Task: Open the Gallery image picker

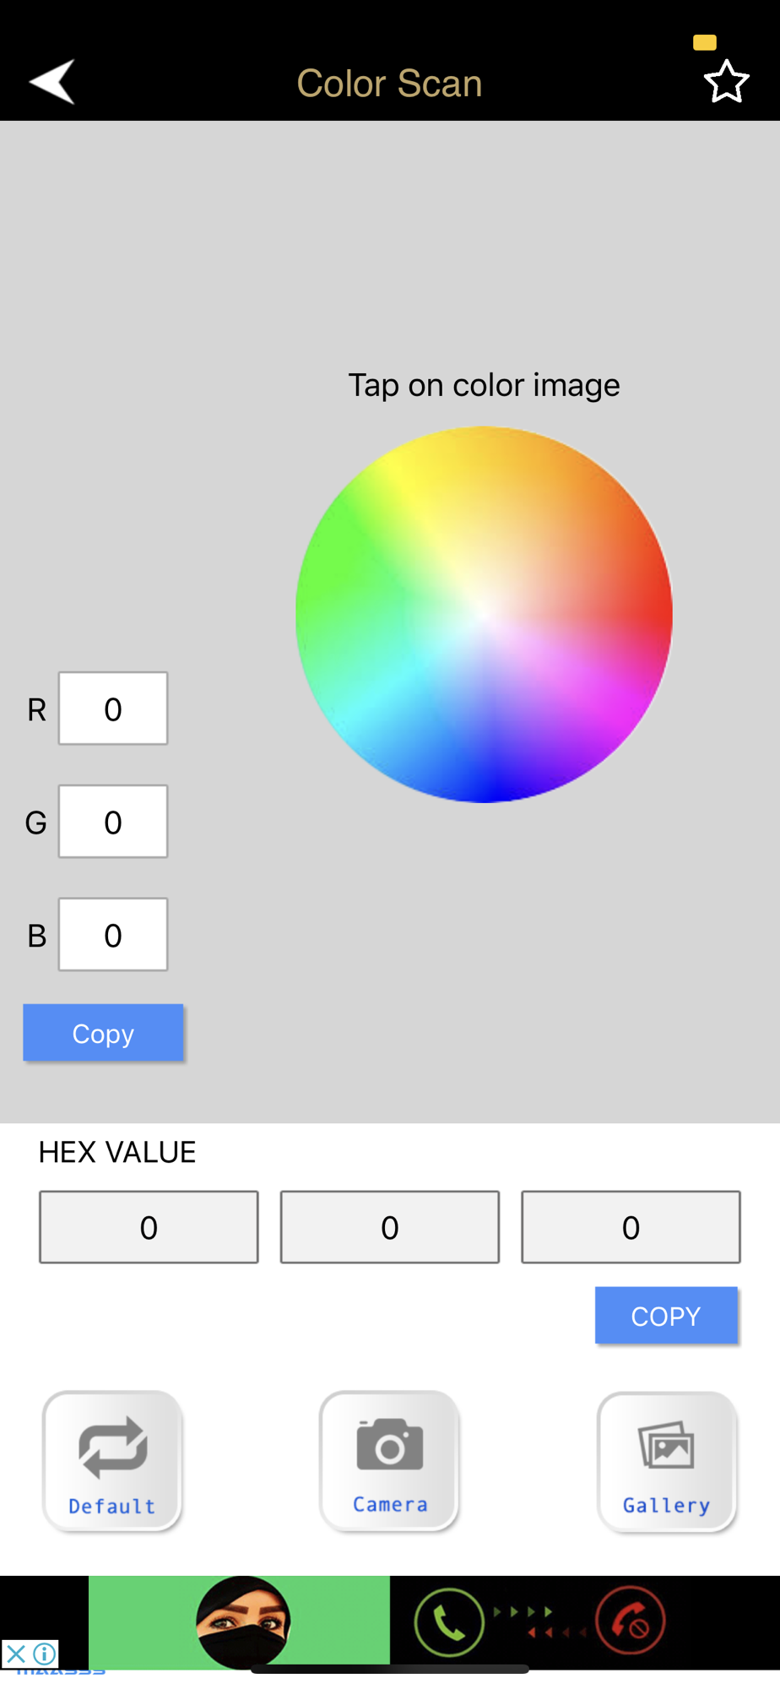Action: coord(667,1461)
